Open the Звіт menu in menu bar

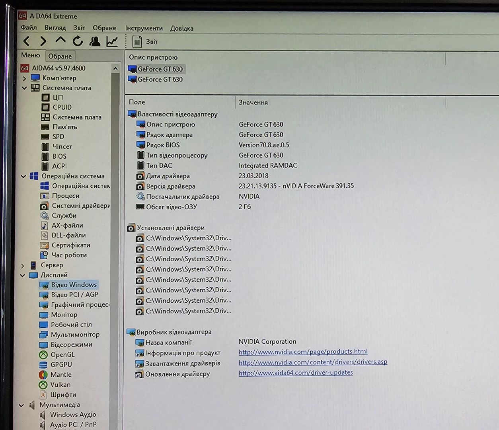coord(79,27)
